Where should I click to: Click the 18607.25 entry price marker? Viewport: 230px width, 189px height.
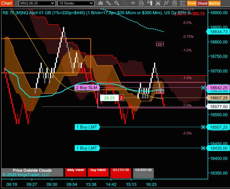pyautogui.click(x=218, y=98)
